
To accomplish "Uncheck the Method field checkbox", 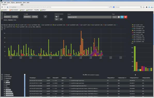I will click(x=4, y=82).
